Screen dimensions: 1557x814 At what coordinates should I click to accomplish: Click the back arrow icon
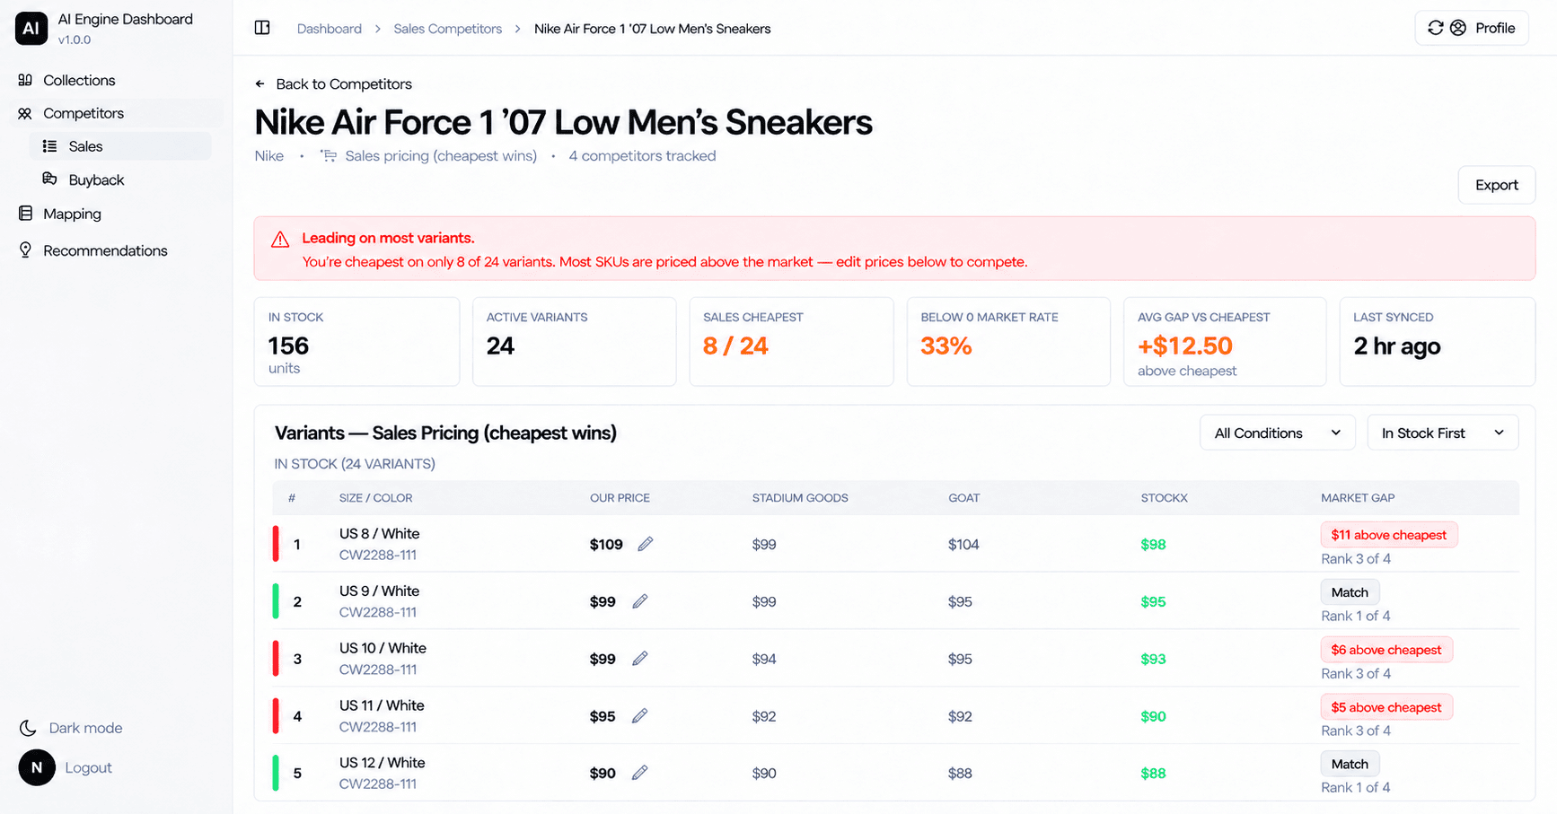click(260, 83)
